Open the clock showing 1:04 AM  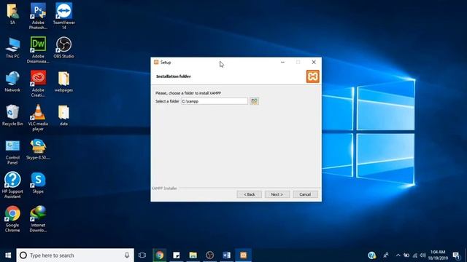point(438,255)
